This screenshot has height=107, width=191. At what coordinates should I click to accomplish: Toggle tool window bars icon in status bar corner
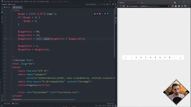(2, 106)
